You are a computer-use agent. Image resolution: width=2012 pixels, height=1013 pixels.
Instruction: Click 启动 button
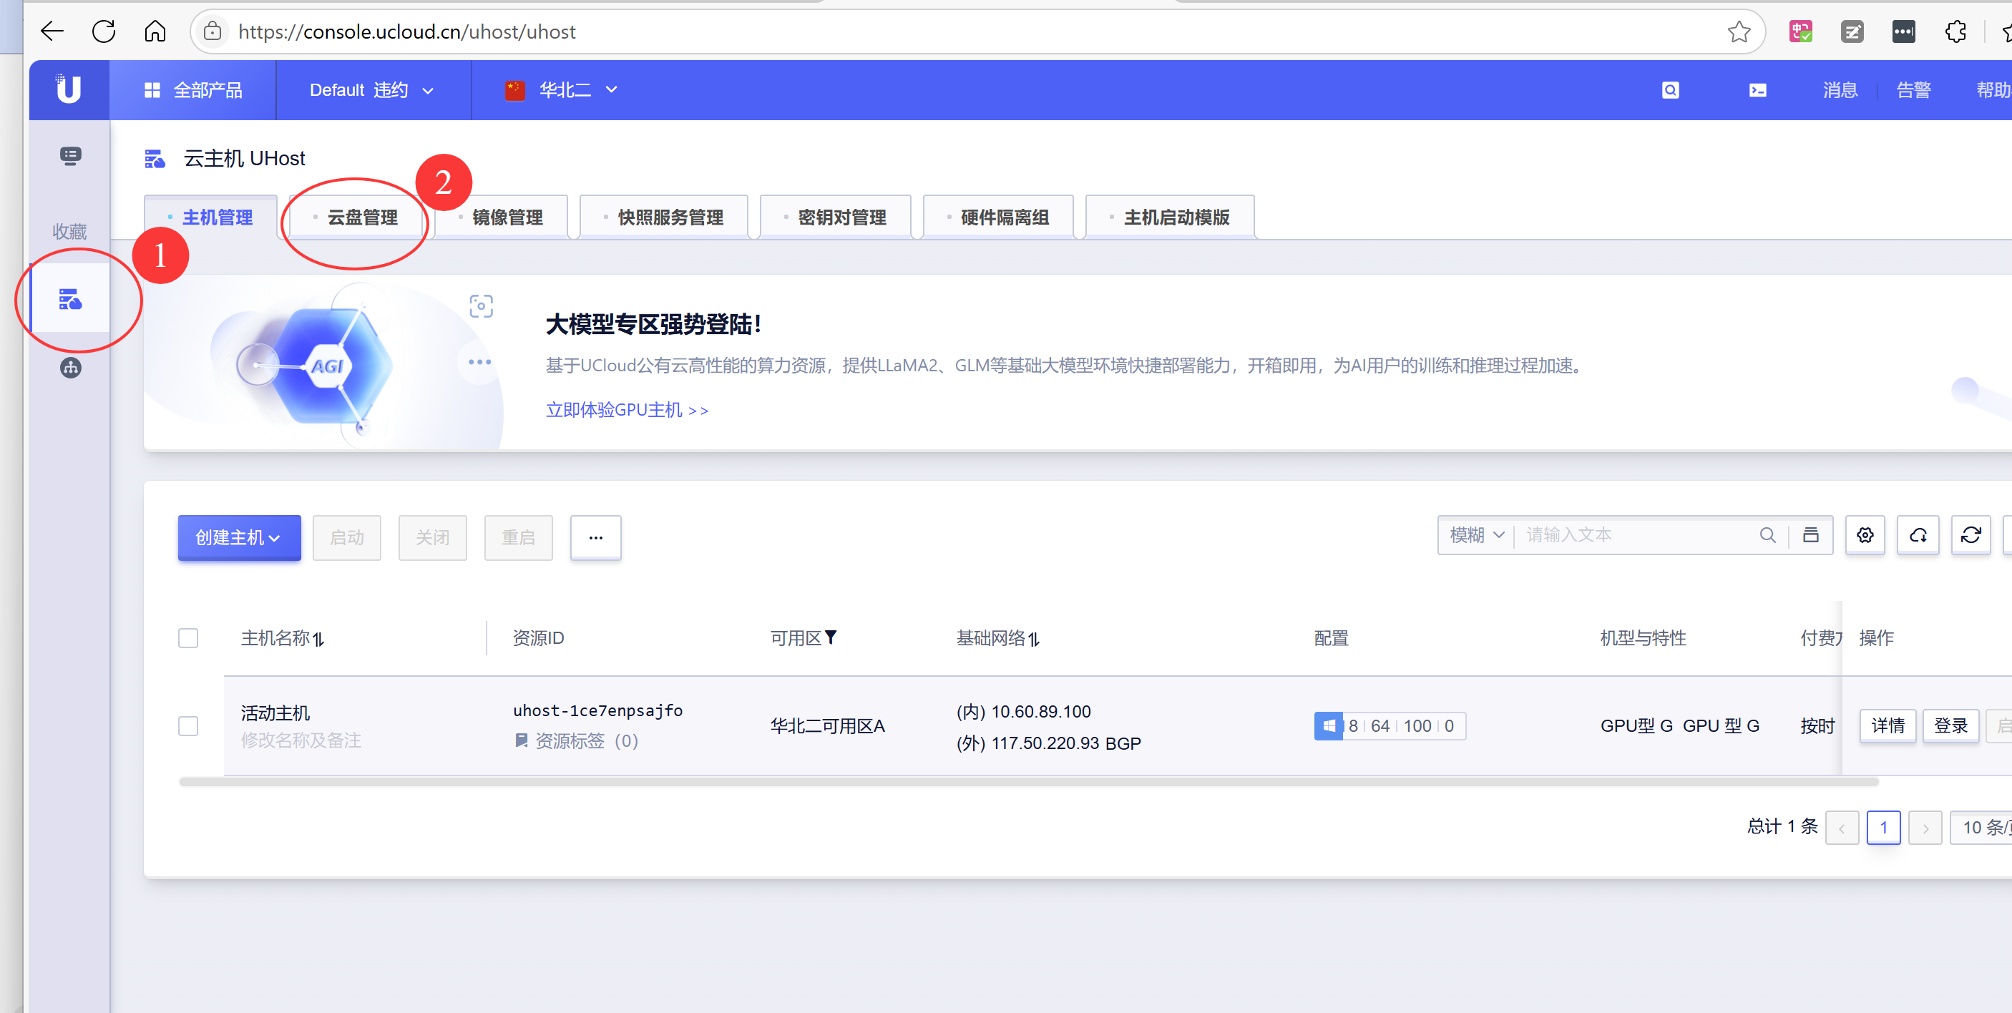347,537
